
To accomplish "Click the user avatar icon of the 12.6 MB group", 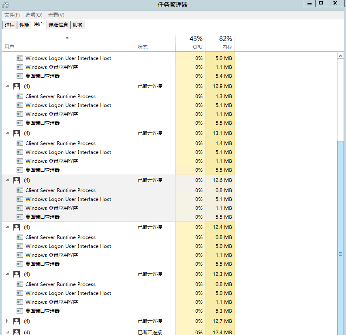I will [17, 180].
